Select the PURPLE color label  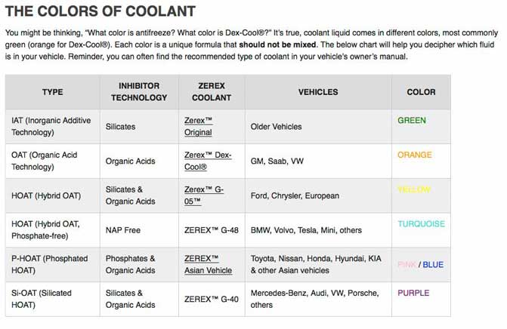tap(413, 293)
